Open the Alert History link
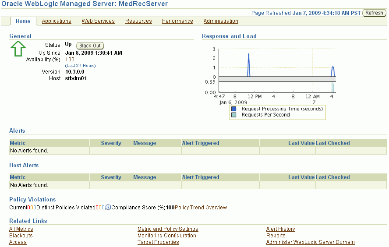Image resolution: width=389 pixels, height=247 pixels. pos(281,229)
